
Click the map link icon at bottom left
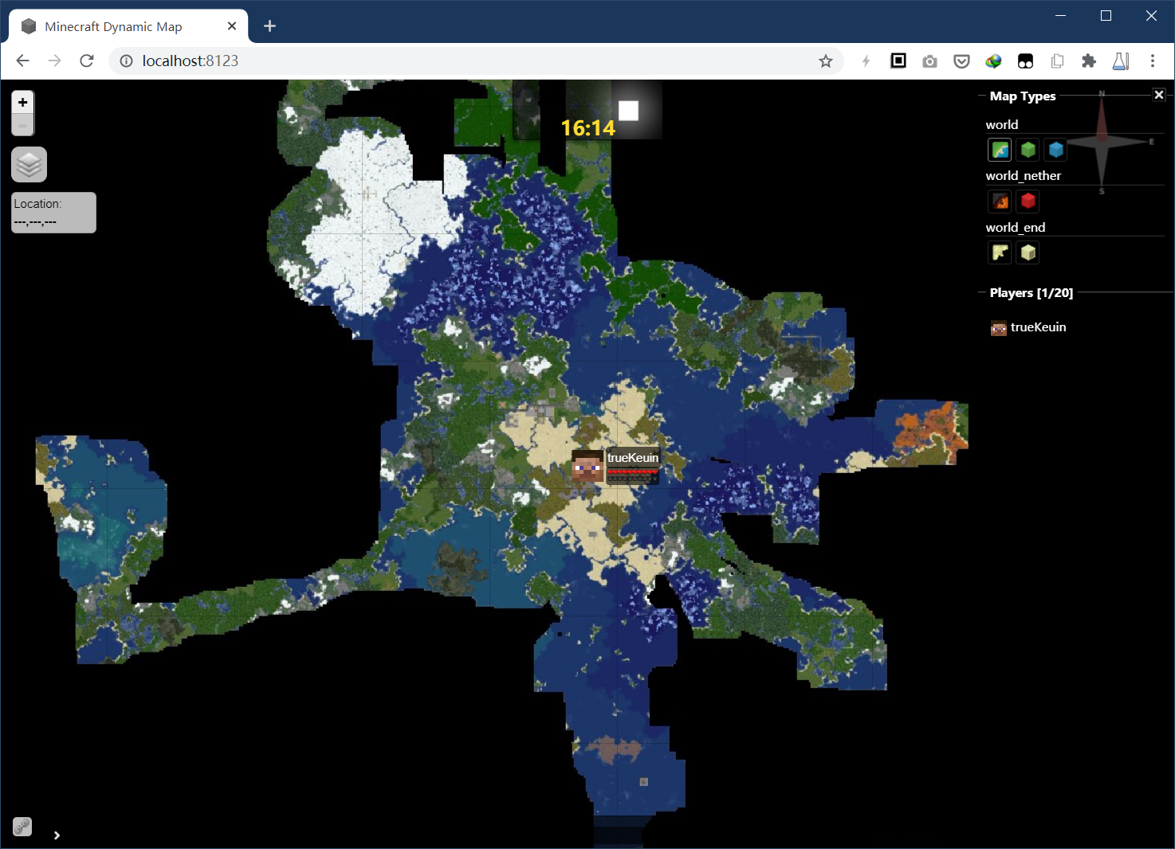tap(22, 827)
